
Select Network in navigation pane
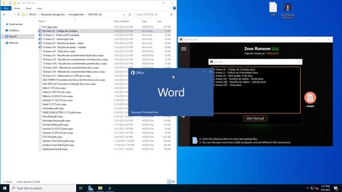click(x=13, y=43)
